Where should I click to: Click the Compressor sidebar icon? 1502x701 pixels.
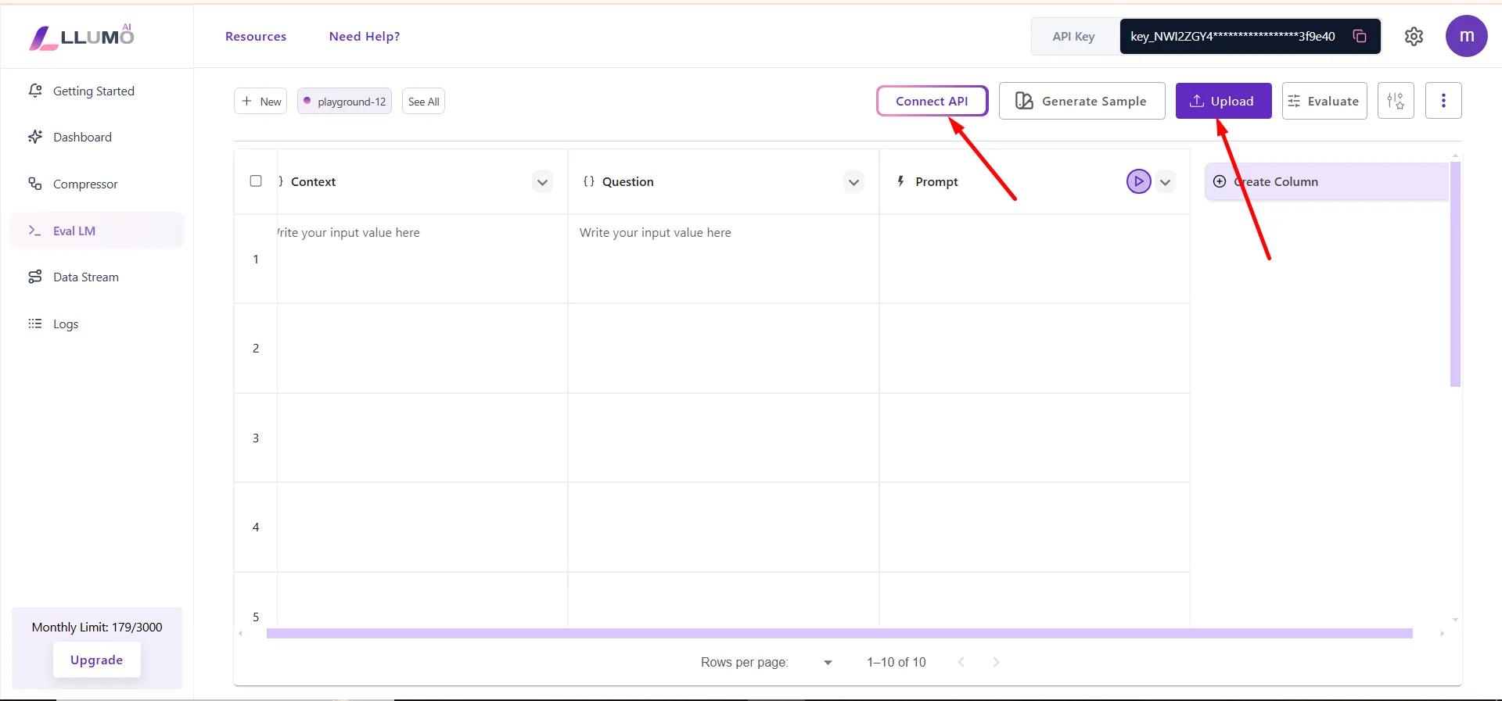coord(35,184)
